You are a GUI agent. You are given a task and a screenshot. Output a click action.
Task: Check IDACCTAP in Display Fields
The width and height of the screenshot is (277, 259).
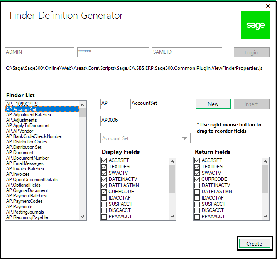[x=104, y=198]
